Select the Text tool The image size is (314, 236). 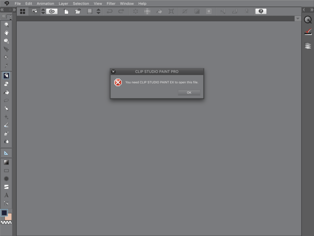(6, 195)
